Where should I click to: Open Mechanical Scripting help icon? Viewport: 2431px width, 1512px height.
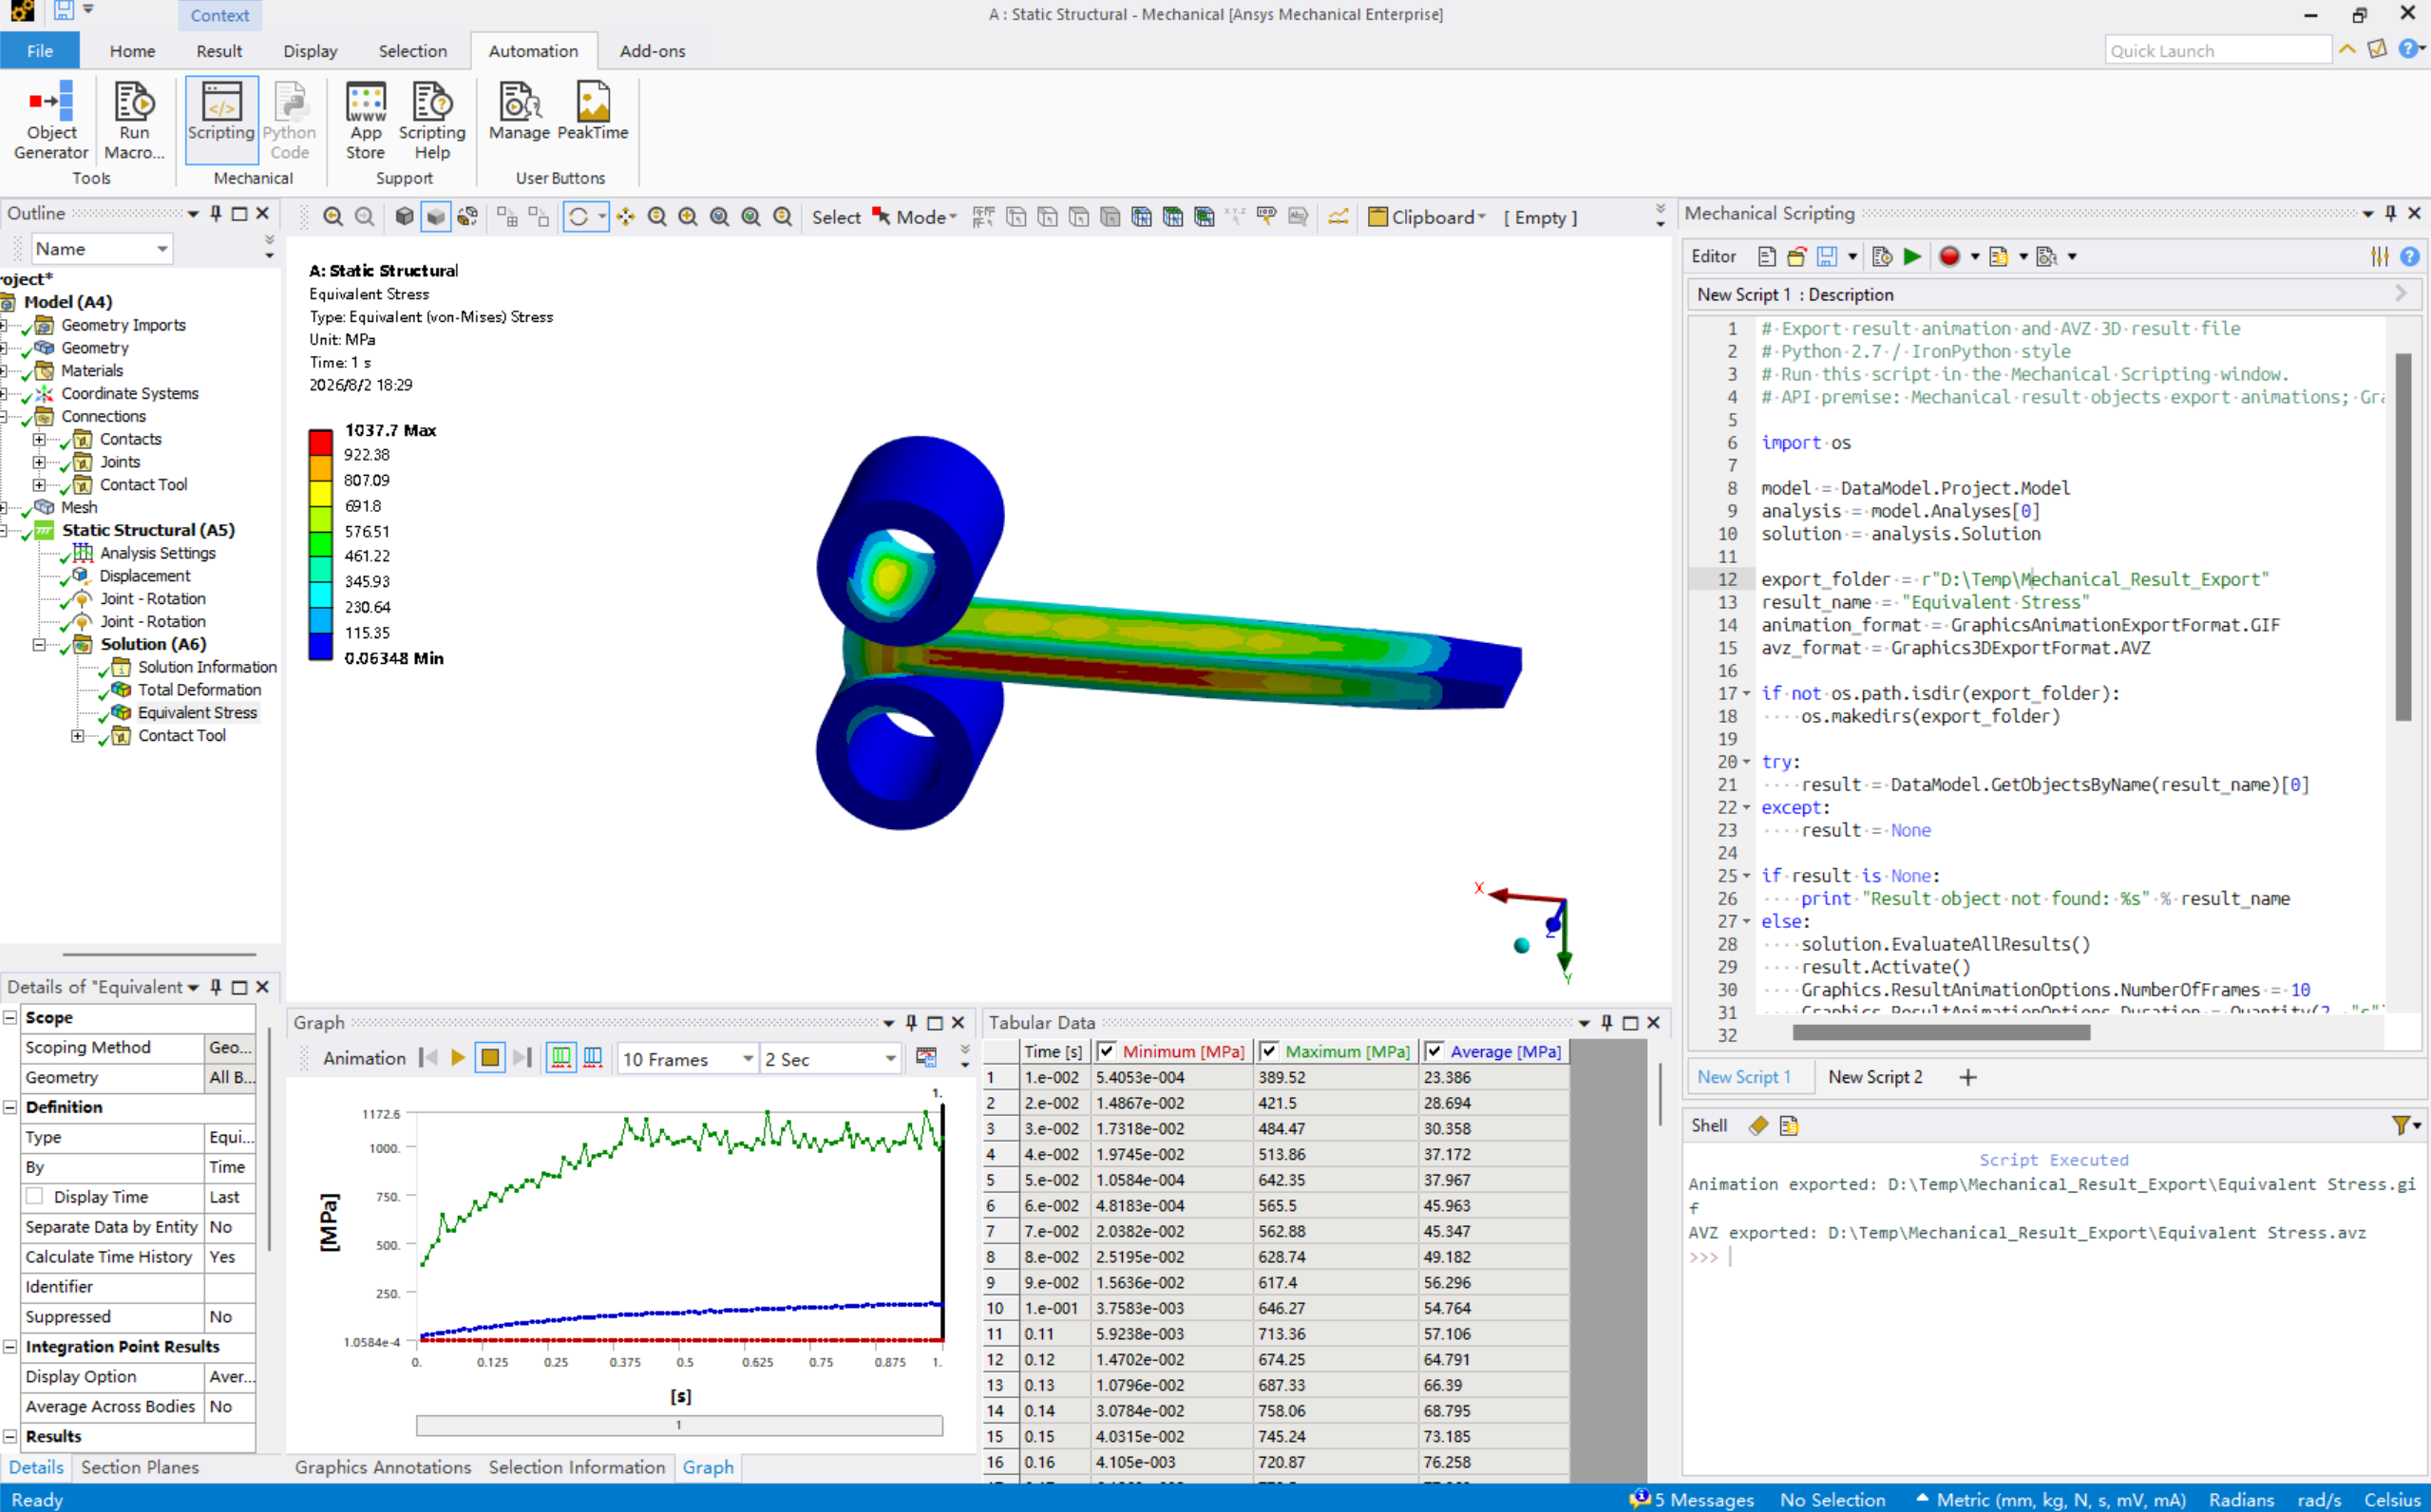point(2410,257)
